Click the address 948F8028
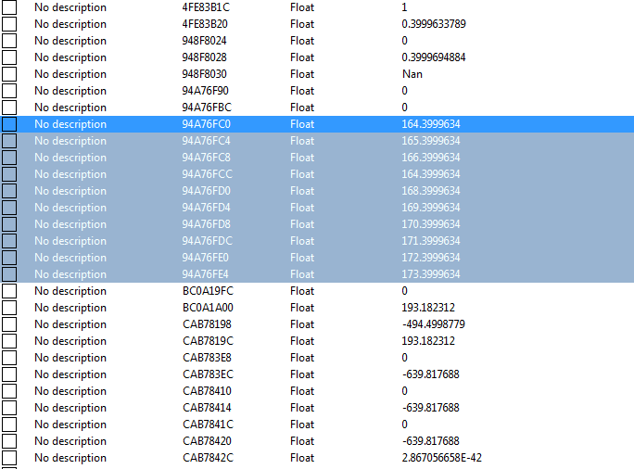Viewport: 634px width, 469px height. [x=204, y=57]
